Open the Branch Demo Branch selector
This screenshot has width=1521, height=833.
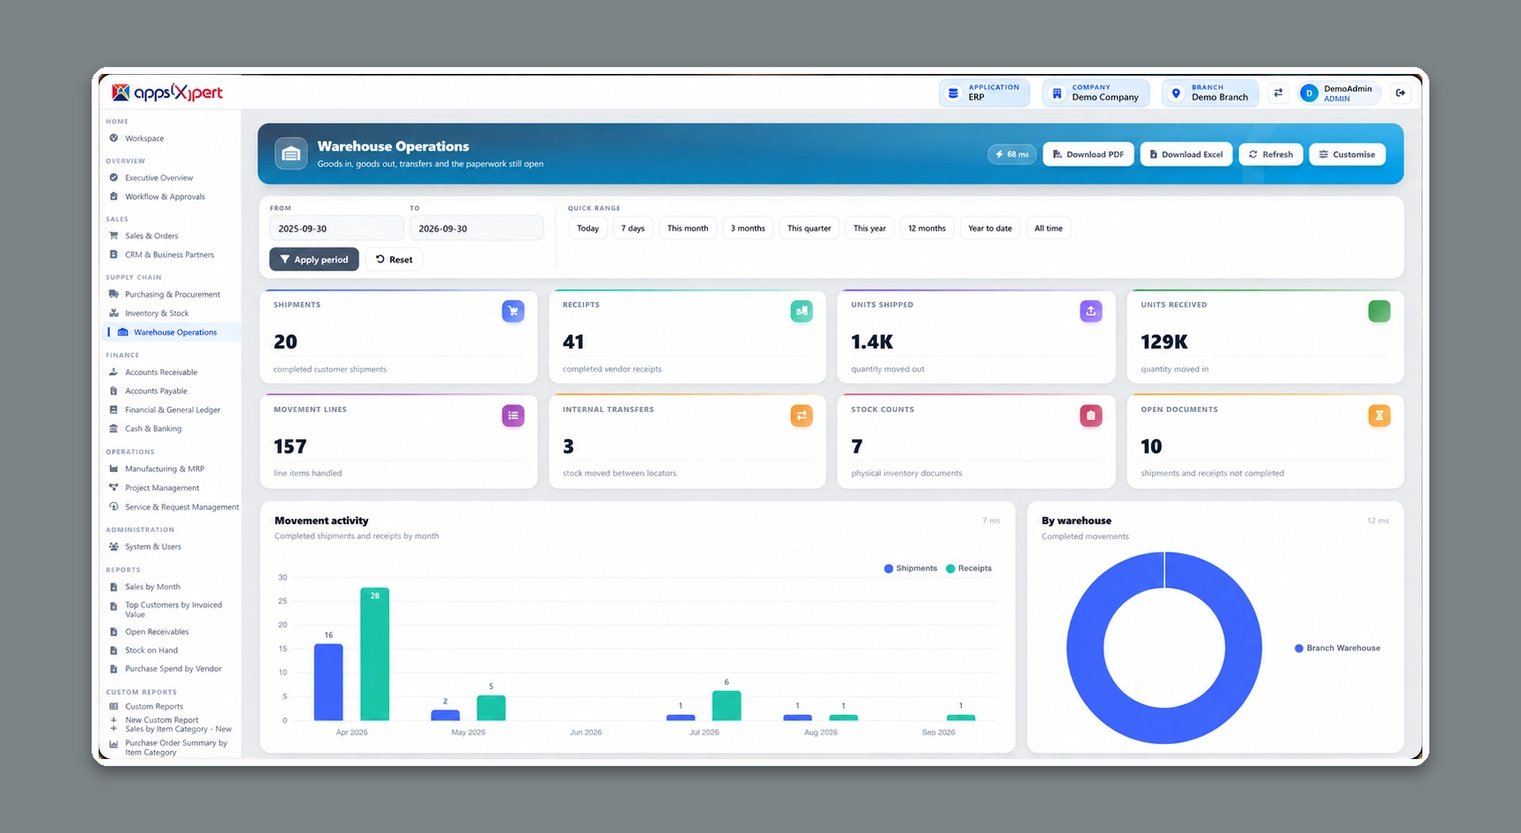[1210, 92]
